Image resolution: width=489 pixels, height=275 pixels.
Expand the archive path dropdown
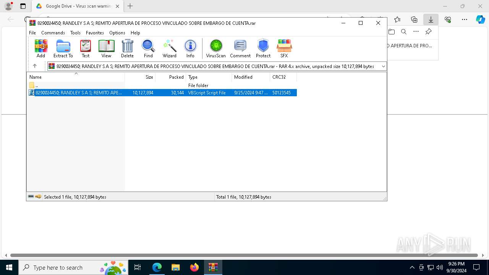pyautogui.click(x=383, y=66)
